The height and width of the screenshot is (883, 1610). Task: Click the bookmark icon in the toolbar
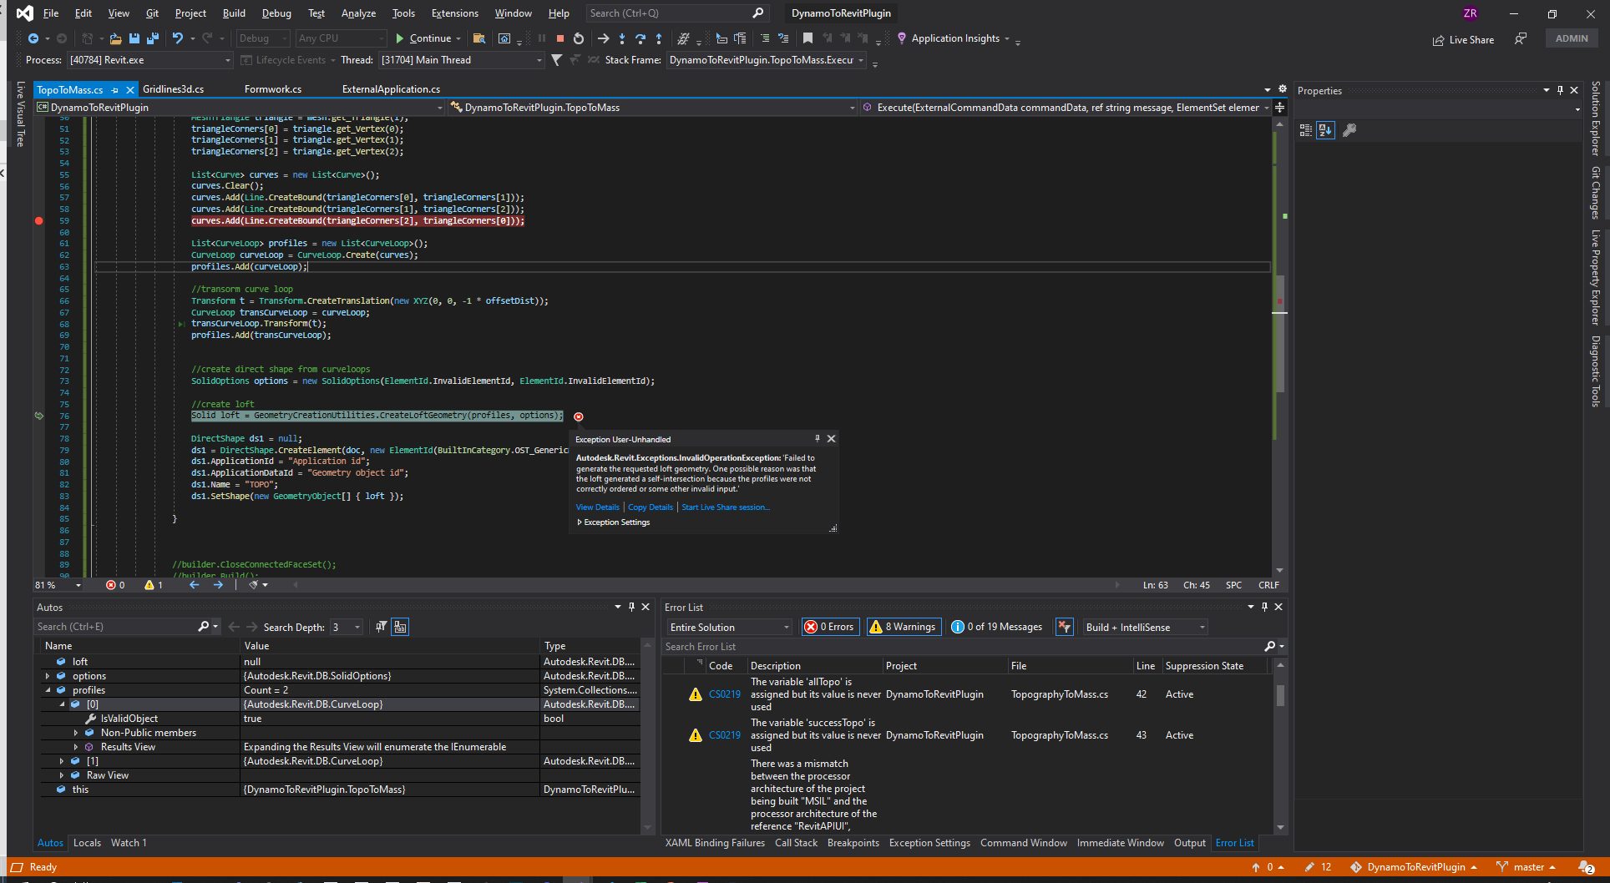808,38
